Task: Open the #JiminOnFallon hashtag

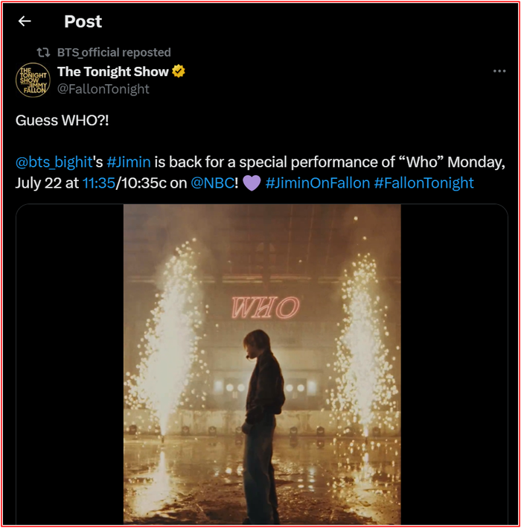Action: pos(318,183)
